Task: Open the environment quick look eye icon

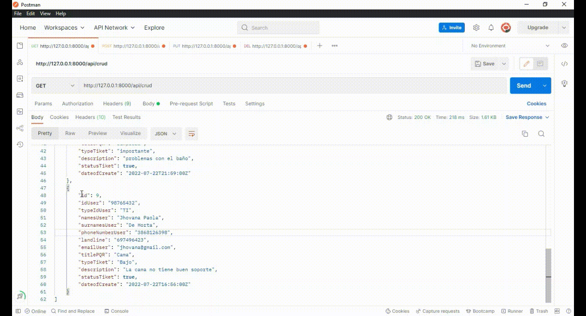Action: point(565,46)
